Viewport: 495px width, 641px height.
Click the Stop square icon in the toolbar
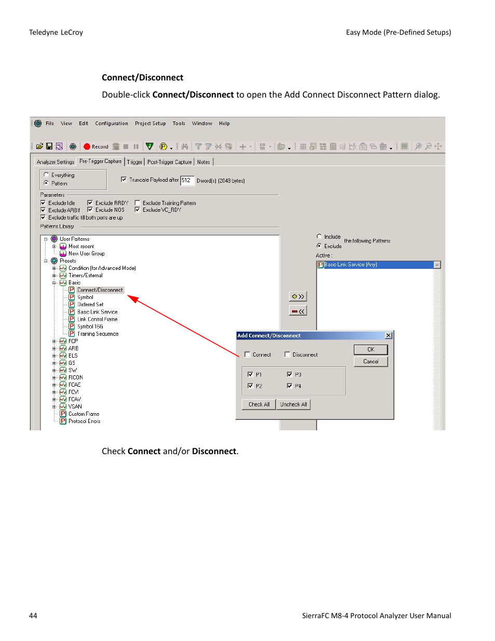pos(126,146)
